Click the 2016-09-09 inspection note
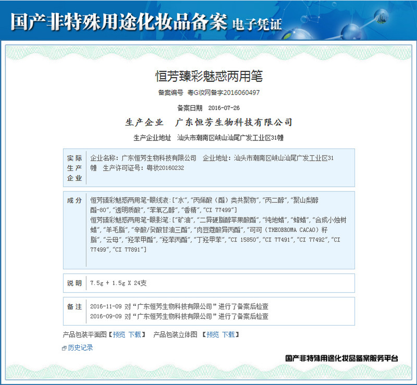 (x=179, y=316)
